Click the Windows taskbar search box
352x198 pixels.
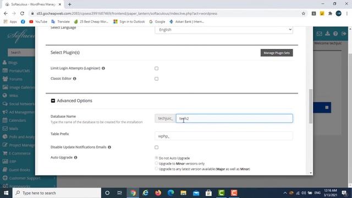57,193
